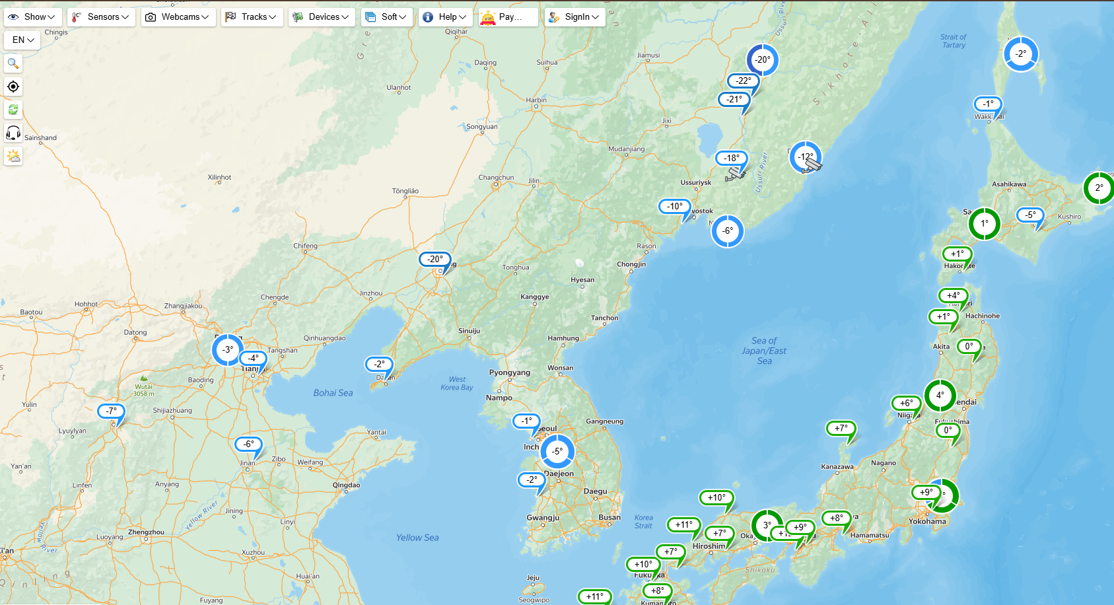Open support via the headset icon

point(13,133)
